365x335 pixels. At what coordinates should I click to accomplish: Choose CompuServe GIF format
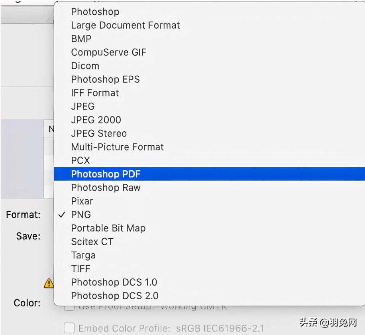pos(108,52)
